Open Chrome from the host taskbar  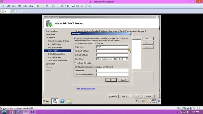pyautogui.click(x=12, y=112)
